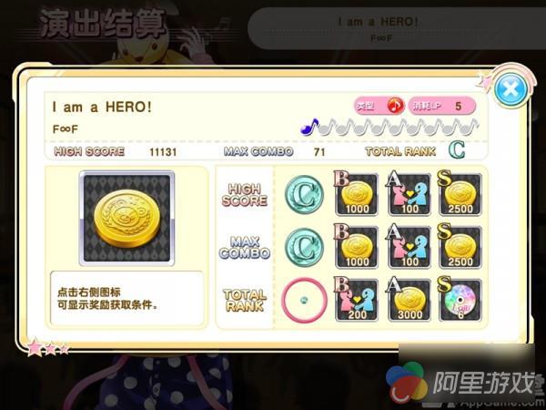Click the red music note type icon
The height and width of the screenshot is (410, 546).
[395, 106]
